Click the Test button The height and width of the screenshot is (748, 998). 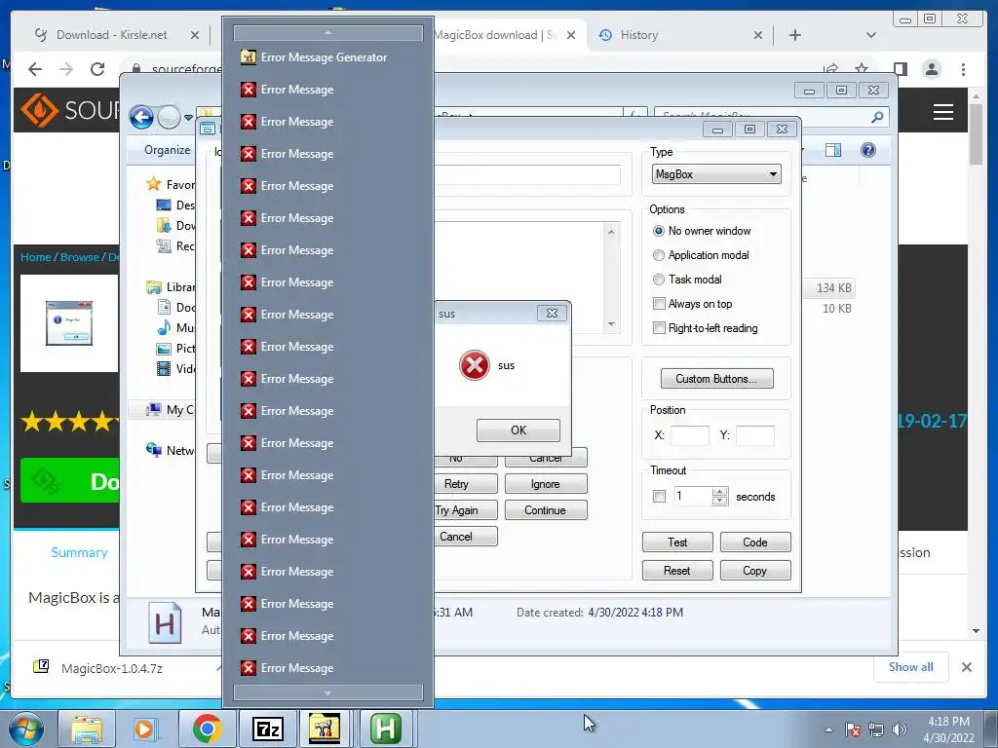(677, 542)
